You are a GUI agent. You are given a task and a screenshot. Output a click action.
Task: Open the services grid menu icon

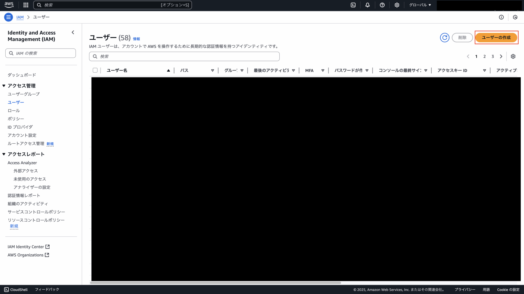26,5
